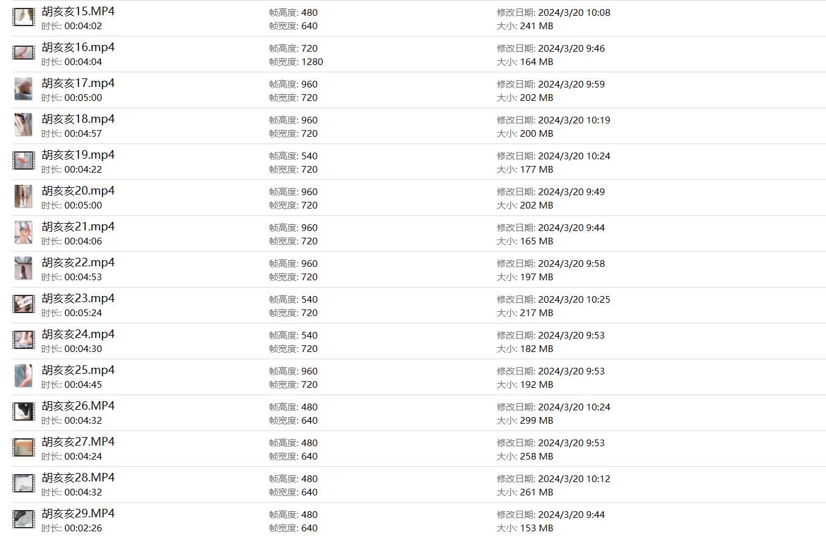Select the thumbnail of 胡亥亥17.mp4
Image resolution: width=826 pixels, height=538 pixels.
pos(24,89)
